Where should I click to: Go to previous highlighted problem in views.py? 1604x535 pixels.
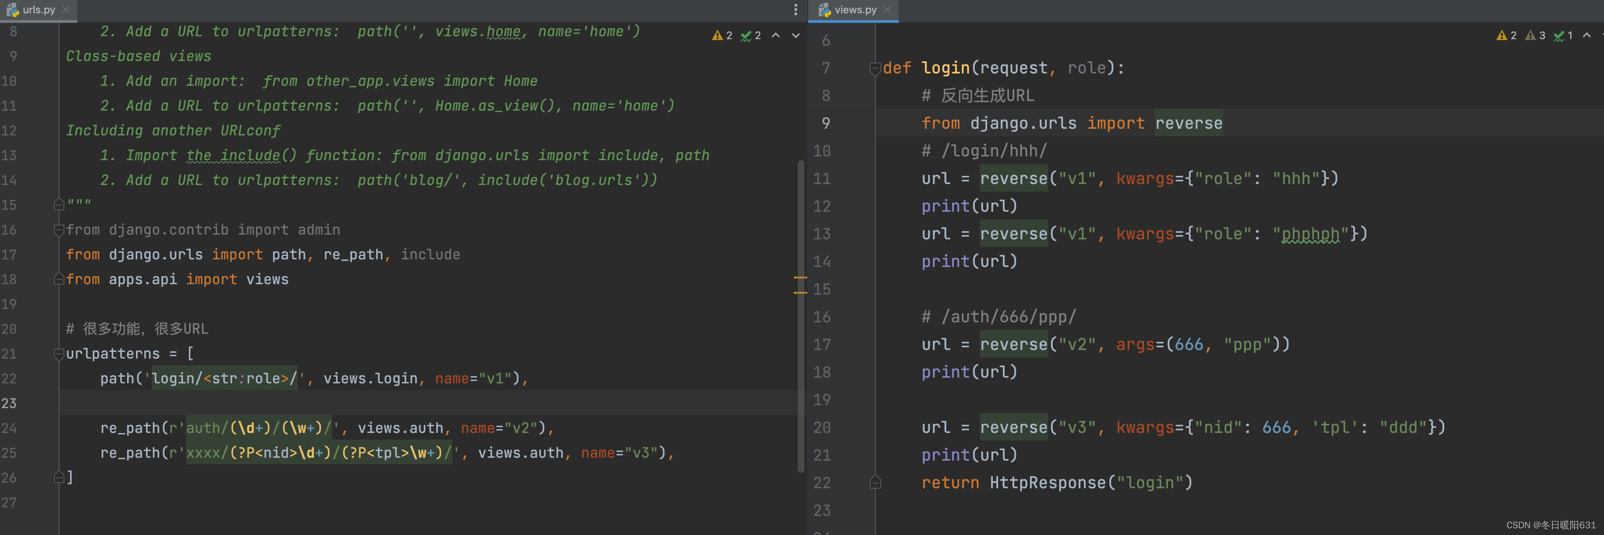pos(1586,35)
